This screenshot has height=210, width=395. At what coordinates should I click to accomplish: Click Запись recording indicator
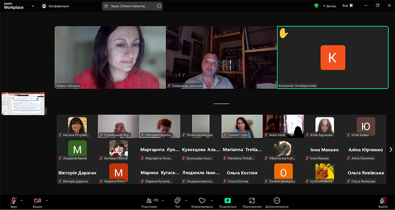tap(330, 6)
